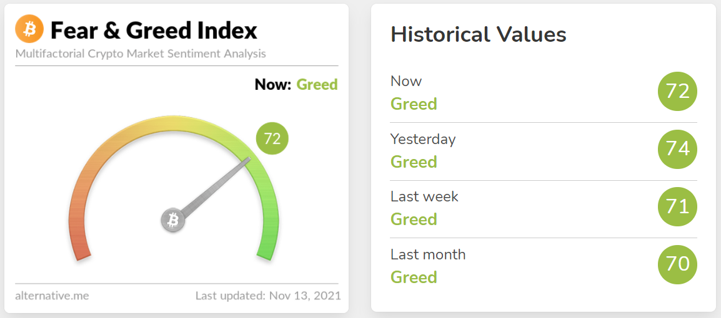Viewport: 721px width, 318px height.
Task: Select the Last week row label
Action: pos(424,196)
